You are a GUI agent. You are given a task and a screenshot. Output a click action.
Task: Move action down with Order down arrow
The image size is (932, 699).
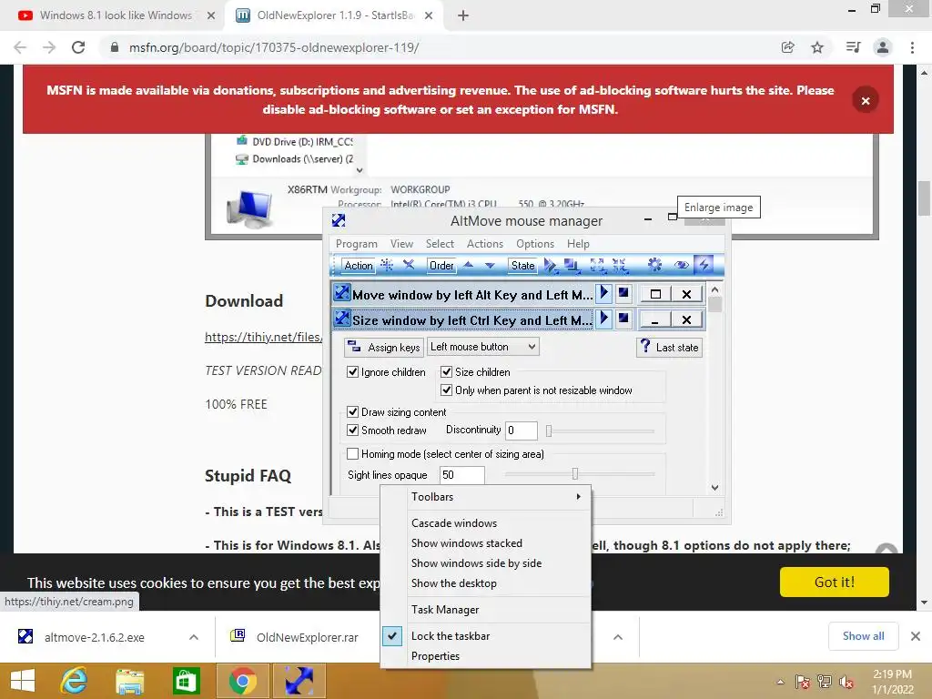pos(490,265)
